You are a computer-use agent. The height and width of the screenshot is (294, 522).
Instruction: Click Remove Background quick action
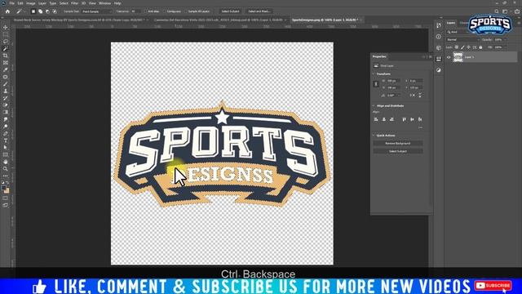click(x=398, y=144)
